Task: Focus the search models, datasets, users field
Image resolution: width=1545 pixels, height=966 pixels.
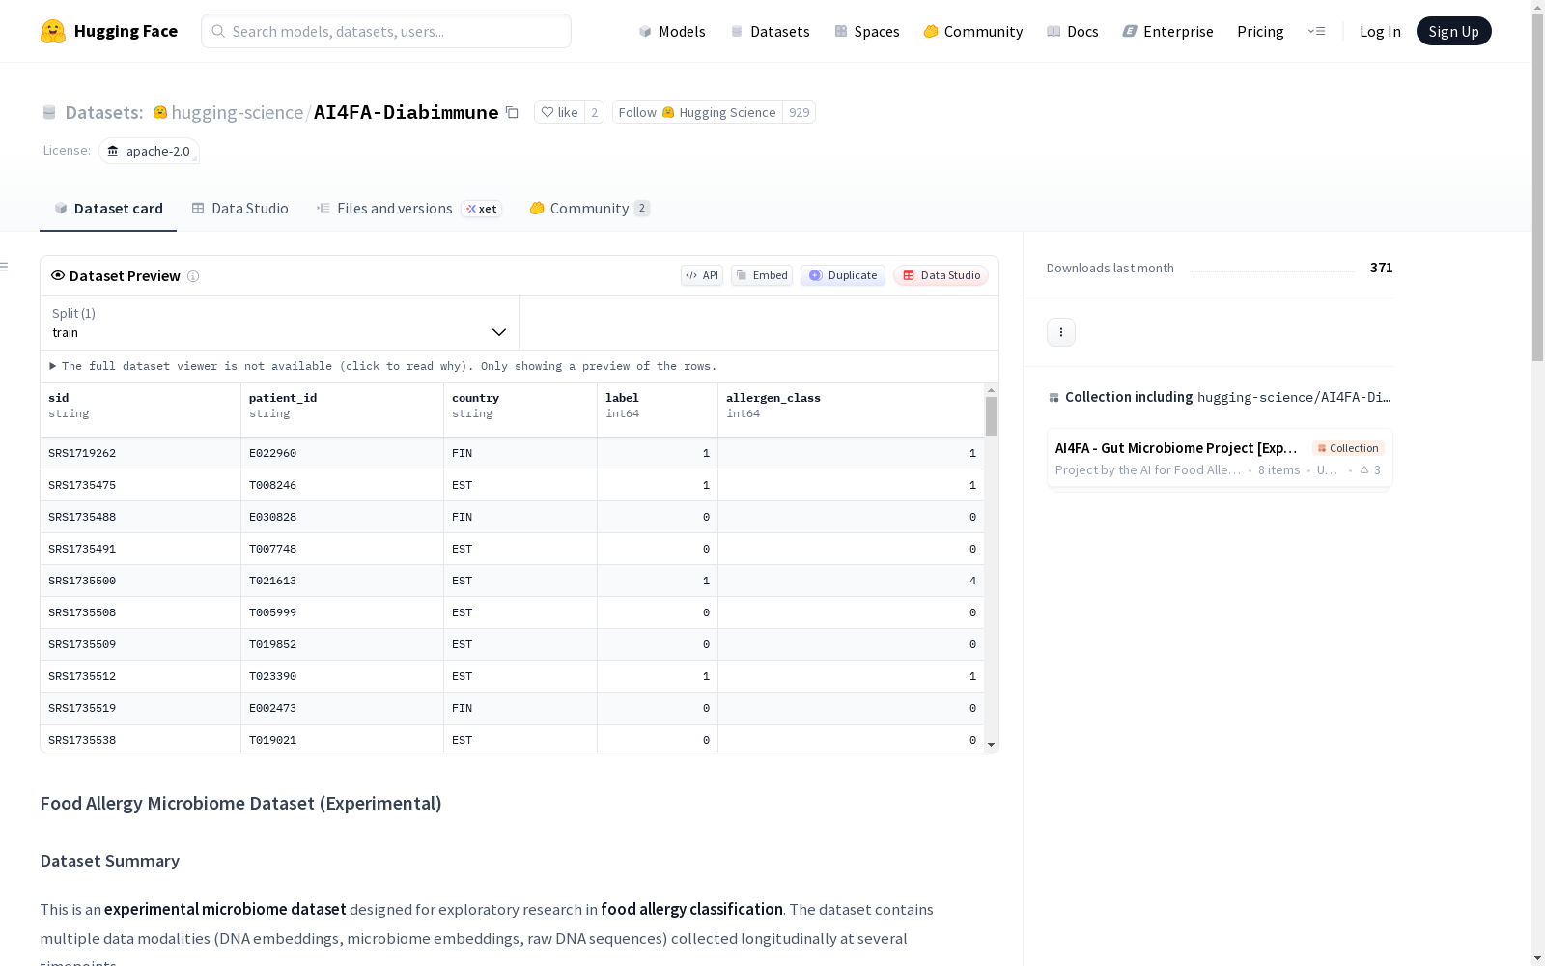Action: coord(386,31)
